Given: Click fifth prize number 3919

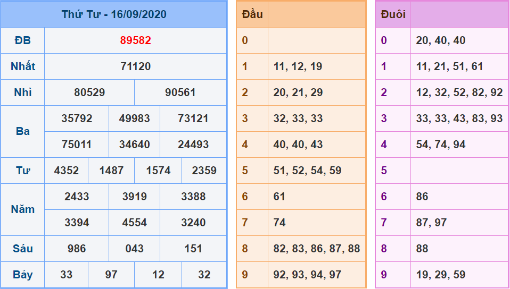Looking at the screenshot, I should 135,197.
